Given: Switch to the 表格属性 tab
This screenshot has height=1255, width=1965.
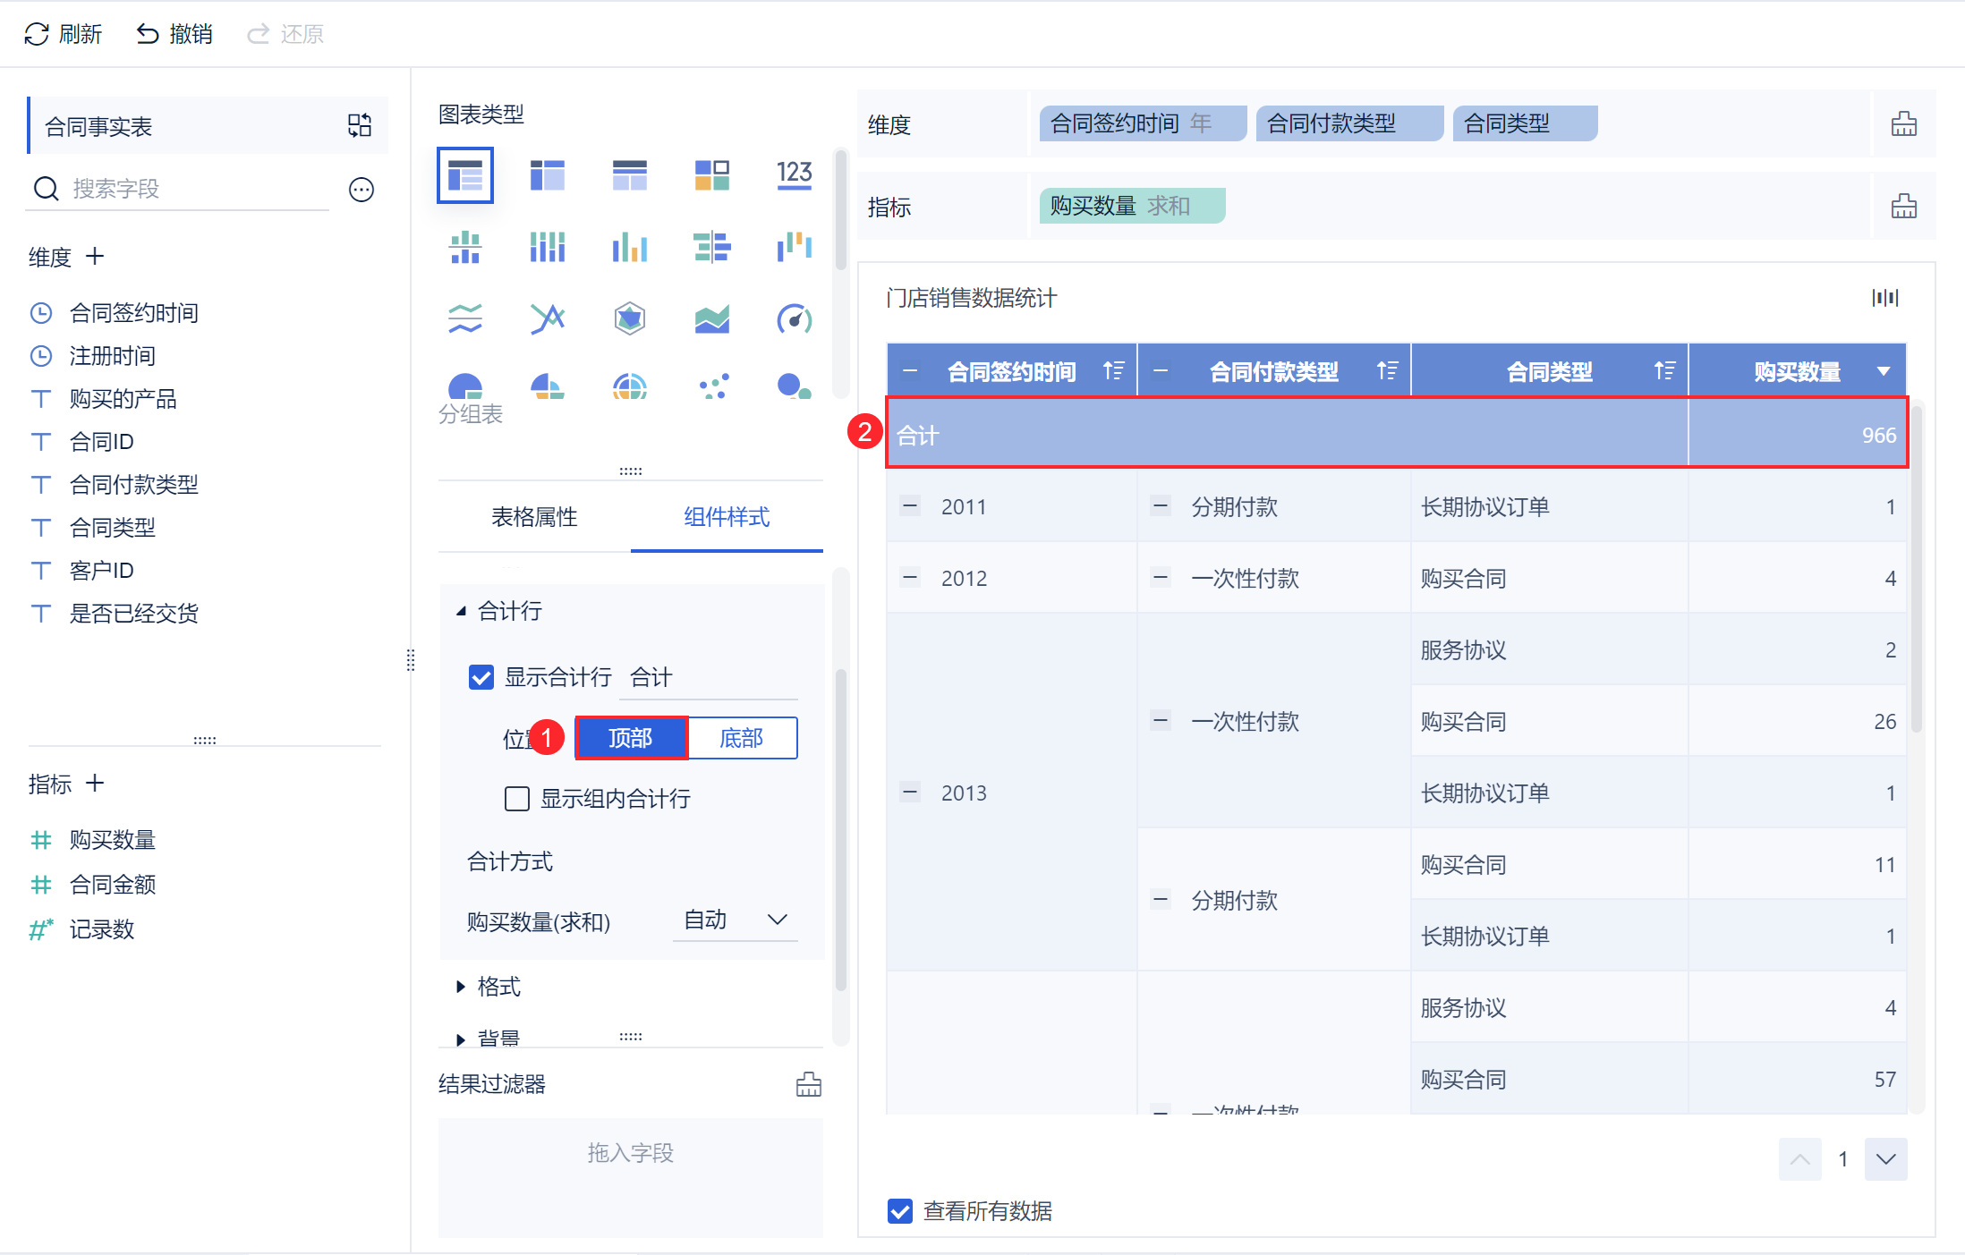Looking at the screenshot, I should tap(534, 516).
